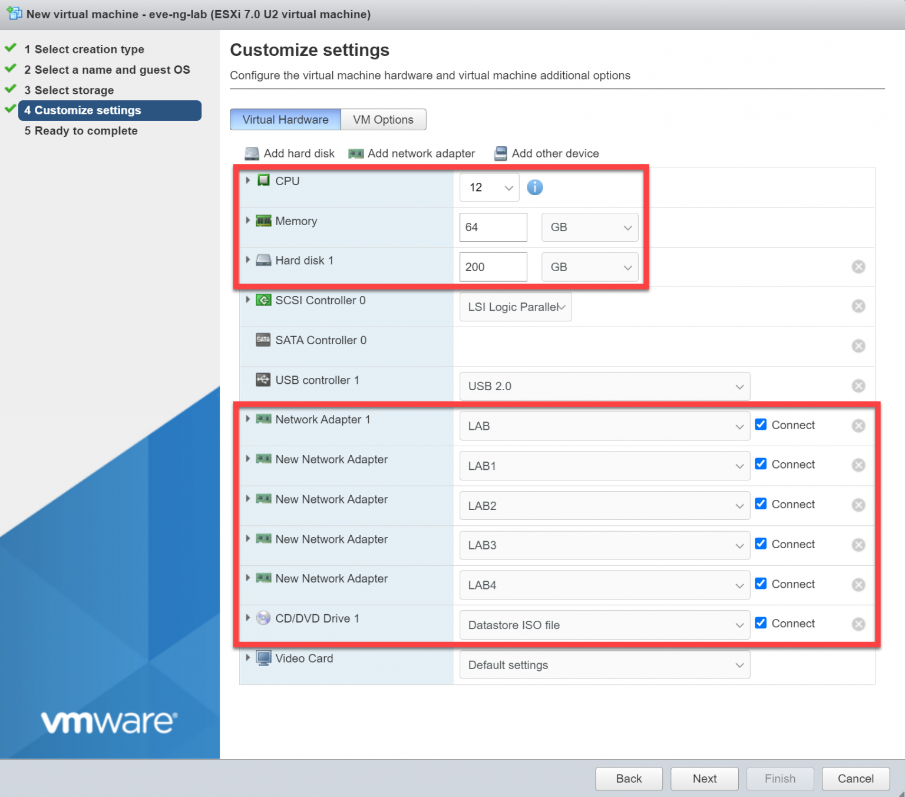Remove the LAB2 network adapter
The image size is (905, 797).
tap(858, 505)
